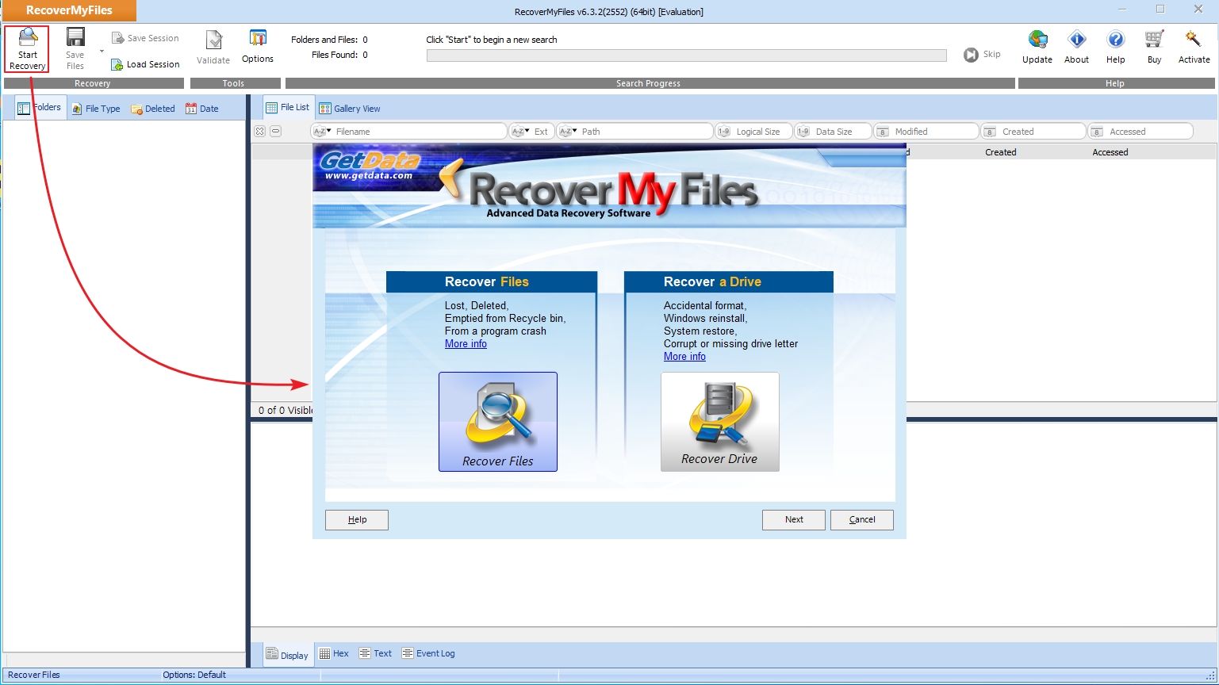Screen dimensions: 1219x685
Task: Click Next in the wizard dialog
Action: coord(794,519)
